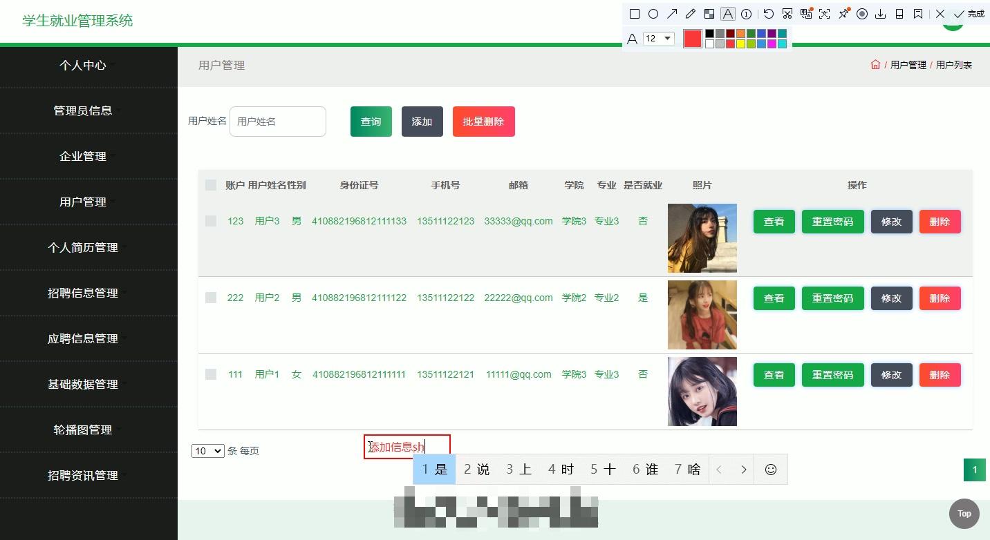The height and width of the screenshot is (540, 990).
Task: Click the 用户姓名 search input field
Action: (x=278, y=122)
